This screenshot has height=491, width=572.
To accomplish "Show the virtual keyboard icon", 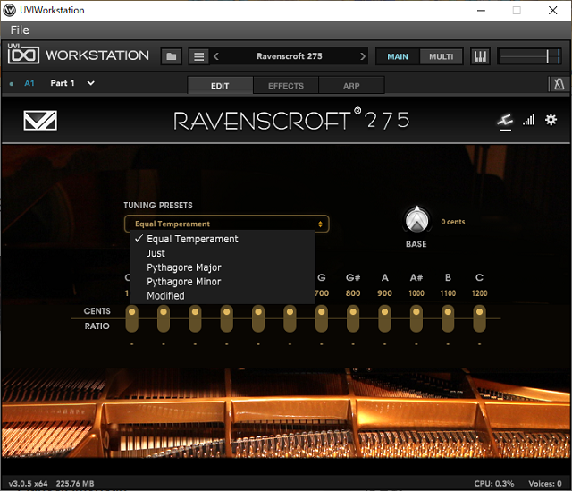I will pyautogui.click(x=480, y=56).
